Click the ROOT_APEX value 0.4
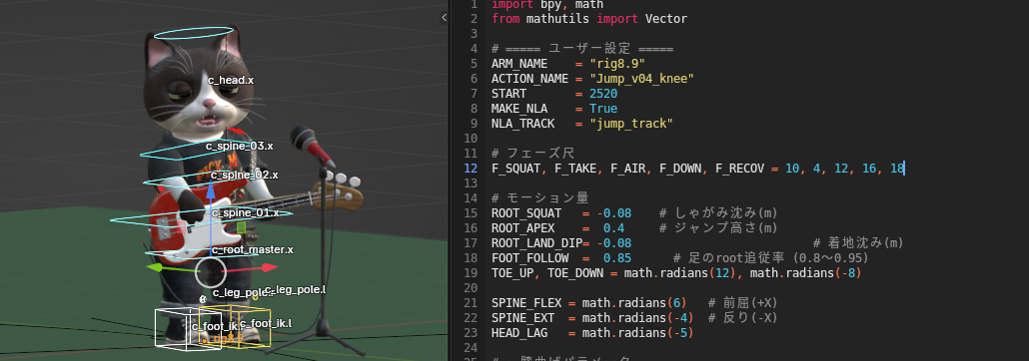The height and width of the screenshot is (361, 1029). point(613,228)
